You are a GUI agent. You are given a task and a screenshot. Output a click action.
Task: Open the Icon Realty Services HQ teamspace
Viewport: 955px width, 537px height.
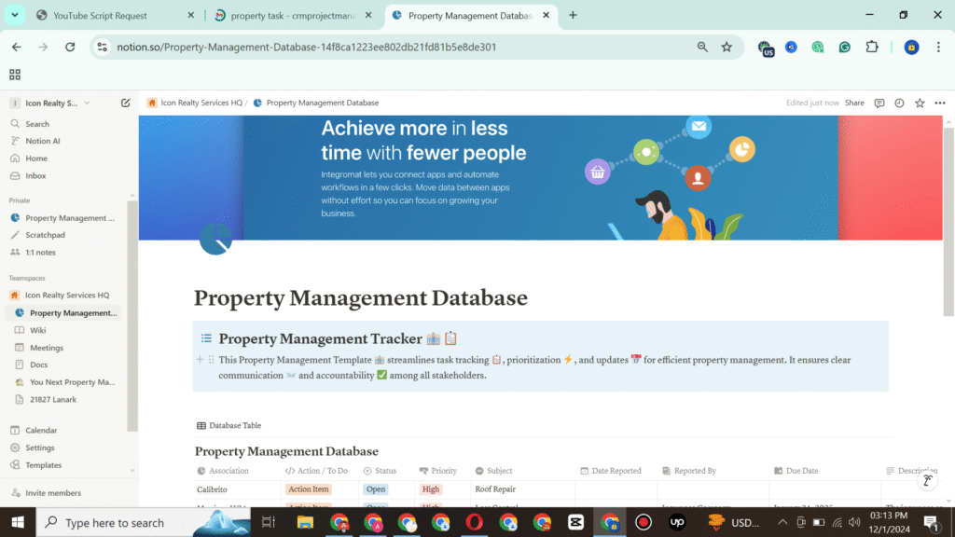coord(67,296)
